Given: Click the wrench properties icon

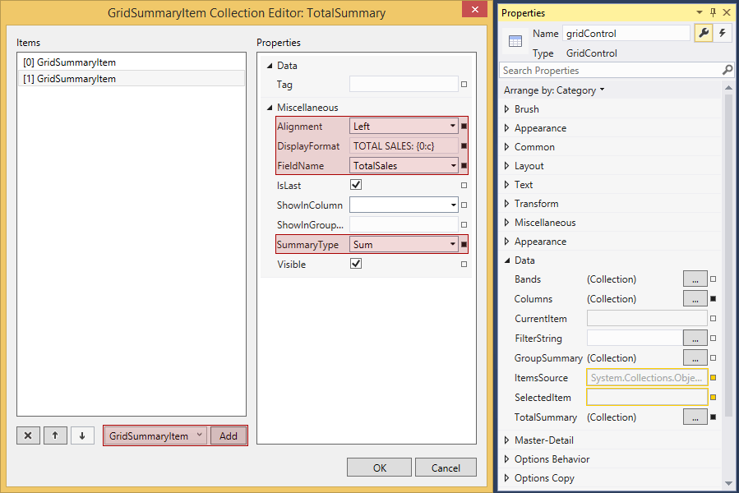Looking at the screenshot, I should coord(703,33).
